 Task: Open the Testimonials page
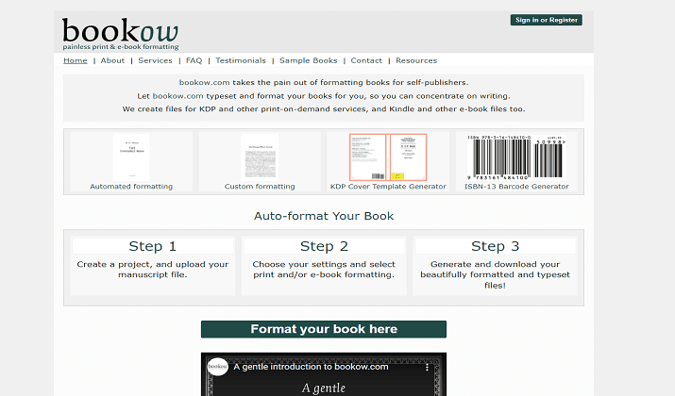coord(241,60)
